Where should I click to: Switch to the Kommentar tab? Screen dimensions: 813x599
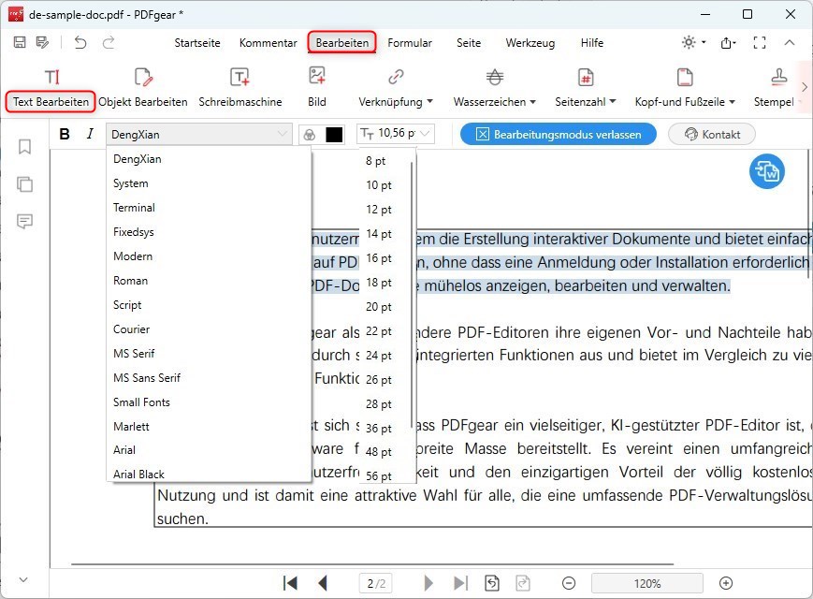pyautogui.click(x=269, y=43)
